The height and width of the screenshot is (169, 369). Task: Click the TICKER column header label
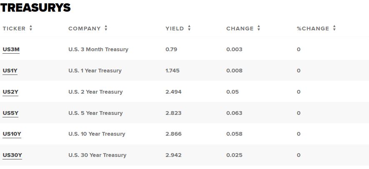pos(14,29)
